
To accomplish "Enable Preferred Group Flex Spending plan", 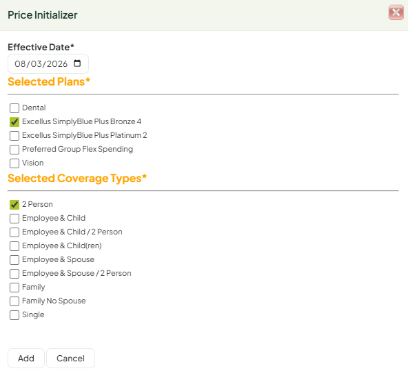I will pos(14,150).
